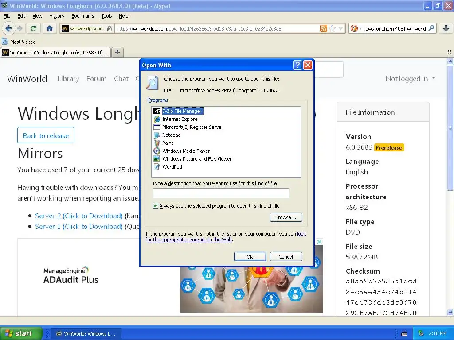Click the browser Forward arrow
Viewport: 454px width, 340px height.
pyautogui.click(x=20, y=28)
